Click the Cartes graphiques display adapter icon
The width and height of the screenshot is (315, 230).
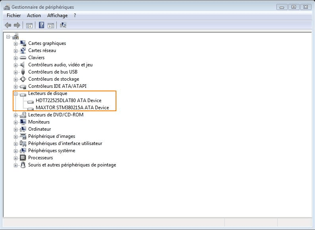click(23, 43)
